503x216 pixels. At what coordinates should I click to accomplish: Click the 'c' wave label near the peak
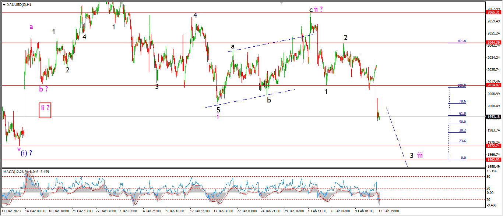point(311,10)
